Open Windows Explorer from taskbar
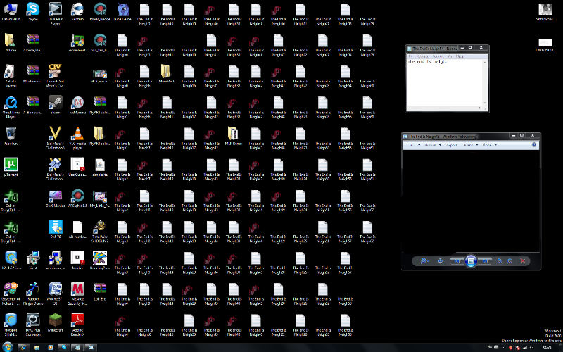The width and height of the screenshot is (563, 352). click(x=37, y=347)
